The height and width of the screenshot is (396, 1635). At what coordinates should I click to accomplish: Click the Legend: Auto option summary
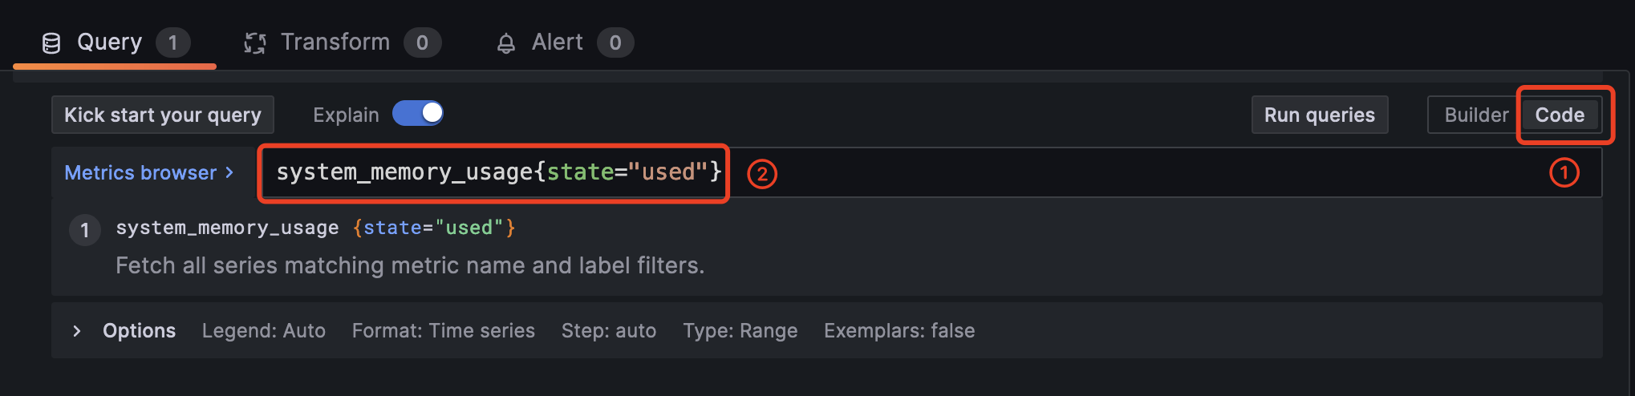coord(264,331)
